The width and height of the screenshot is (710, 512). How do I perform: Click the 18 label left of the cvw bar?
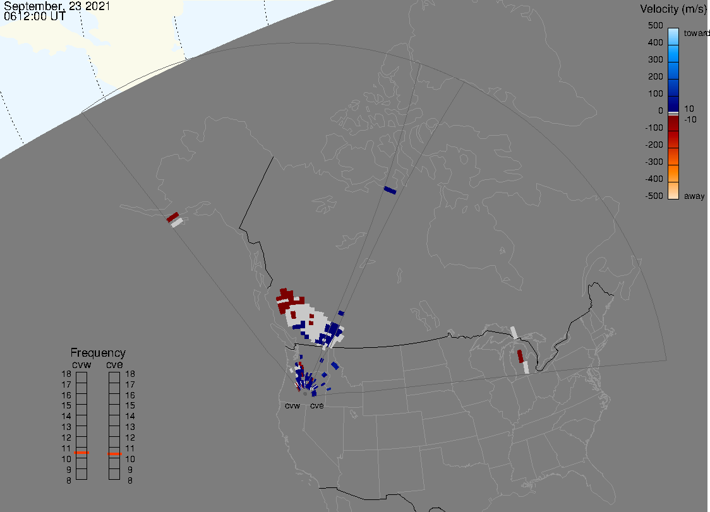[66, 374]
